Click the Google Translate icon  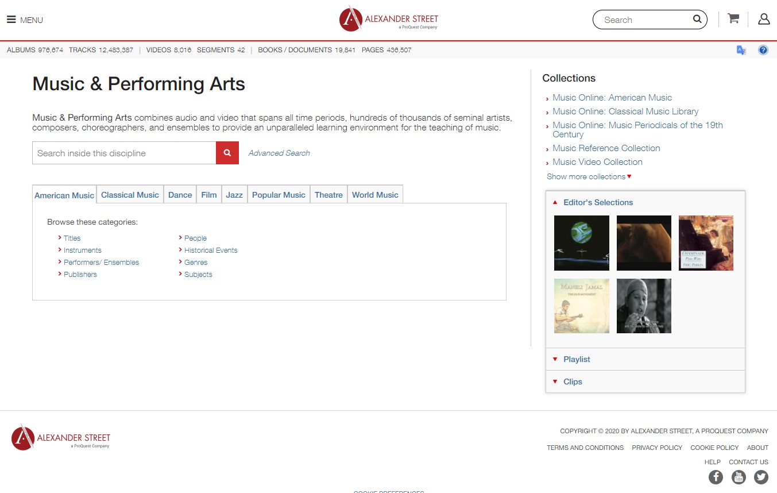click(741, 50)
